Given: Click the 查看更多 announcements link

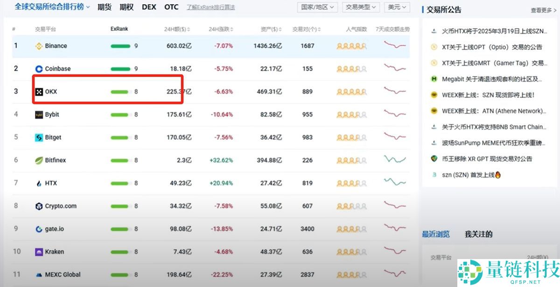Looking at the screenshot, I should [x=543, y=9].
